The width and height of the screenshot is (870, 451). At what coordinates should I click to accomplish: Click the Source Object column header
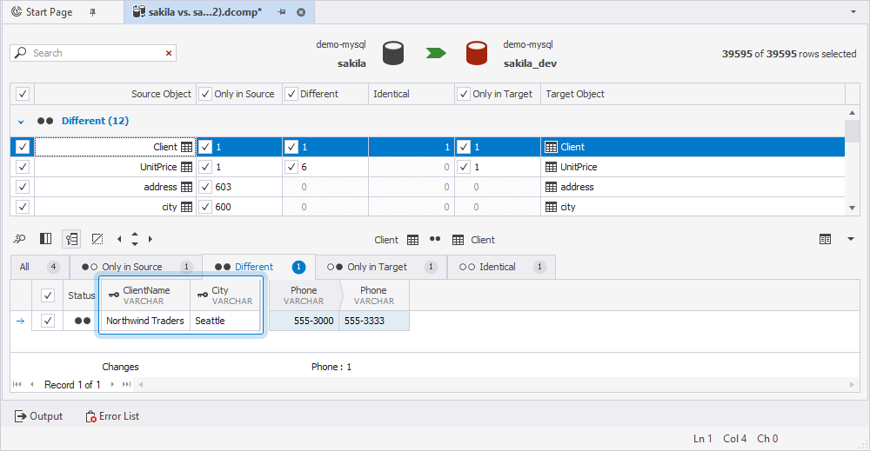pos(116,94)
